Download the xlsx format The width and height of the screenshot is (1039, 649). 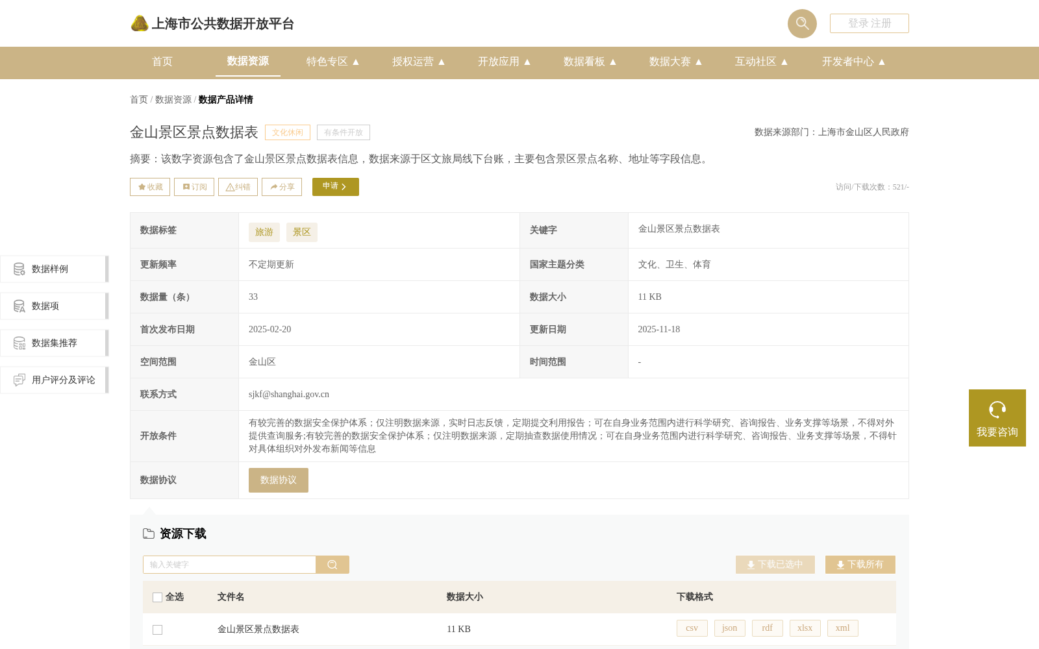click(805, 628)
